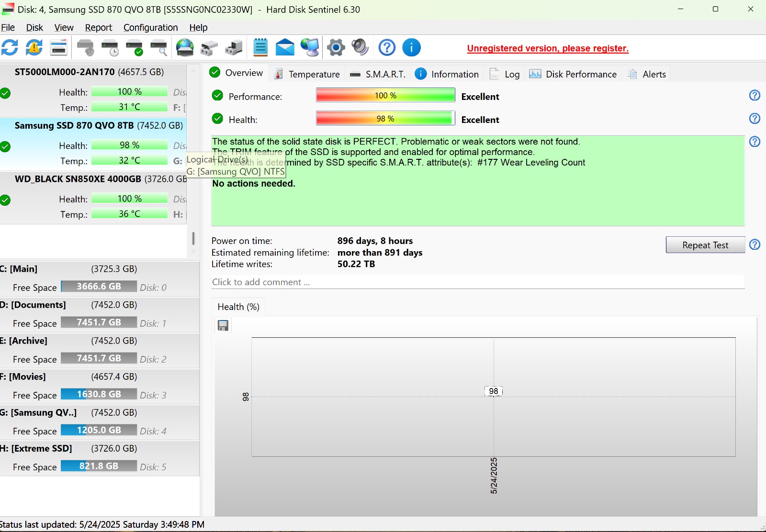Click the help icon beside Health bar
The image size is (766, 532).
(x=755, y=118)
